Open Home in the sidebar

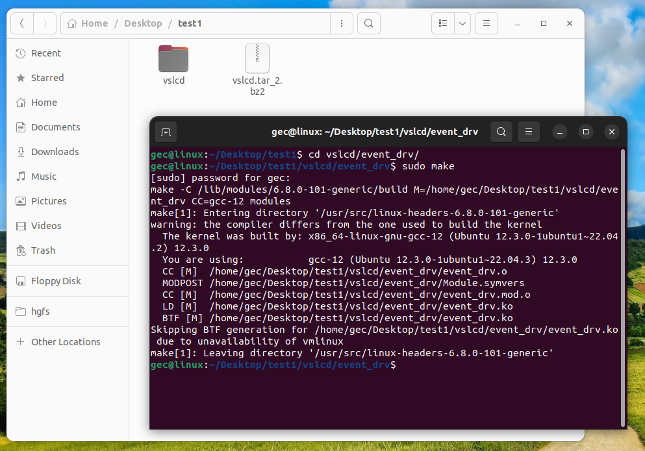pyautogui.click(x=68, y=103)
